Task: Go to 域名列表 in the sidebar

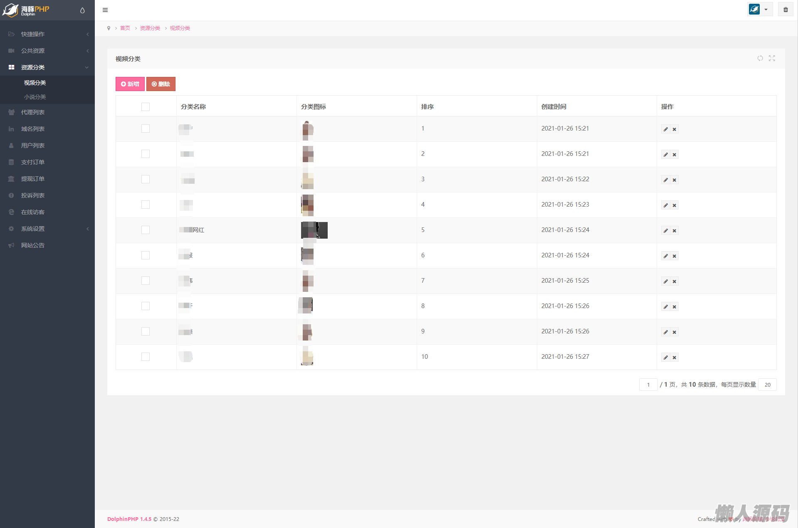Action: pyautogui.click(x=47, y=129)
